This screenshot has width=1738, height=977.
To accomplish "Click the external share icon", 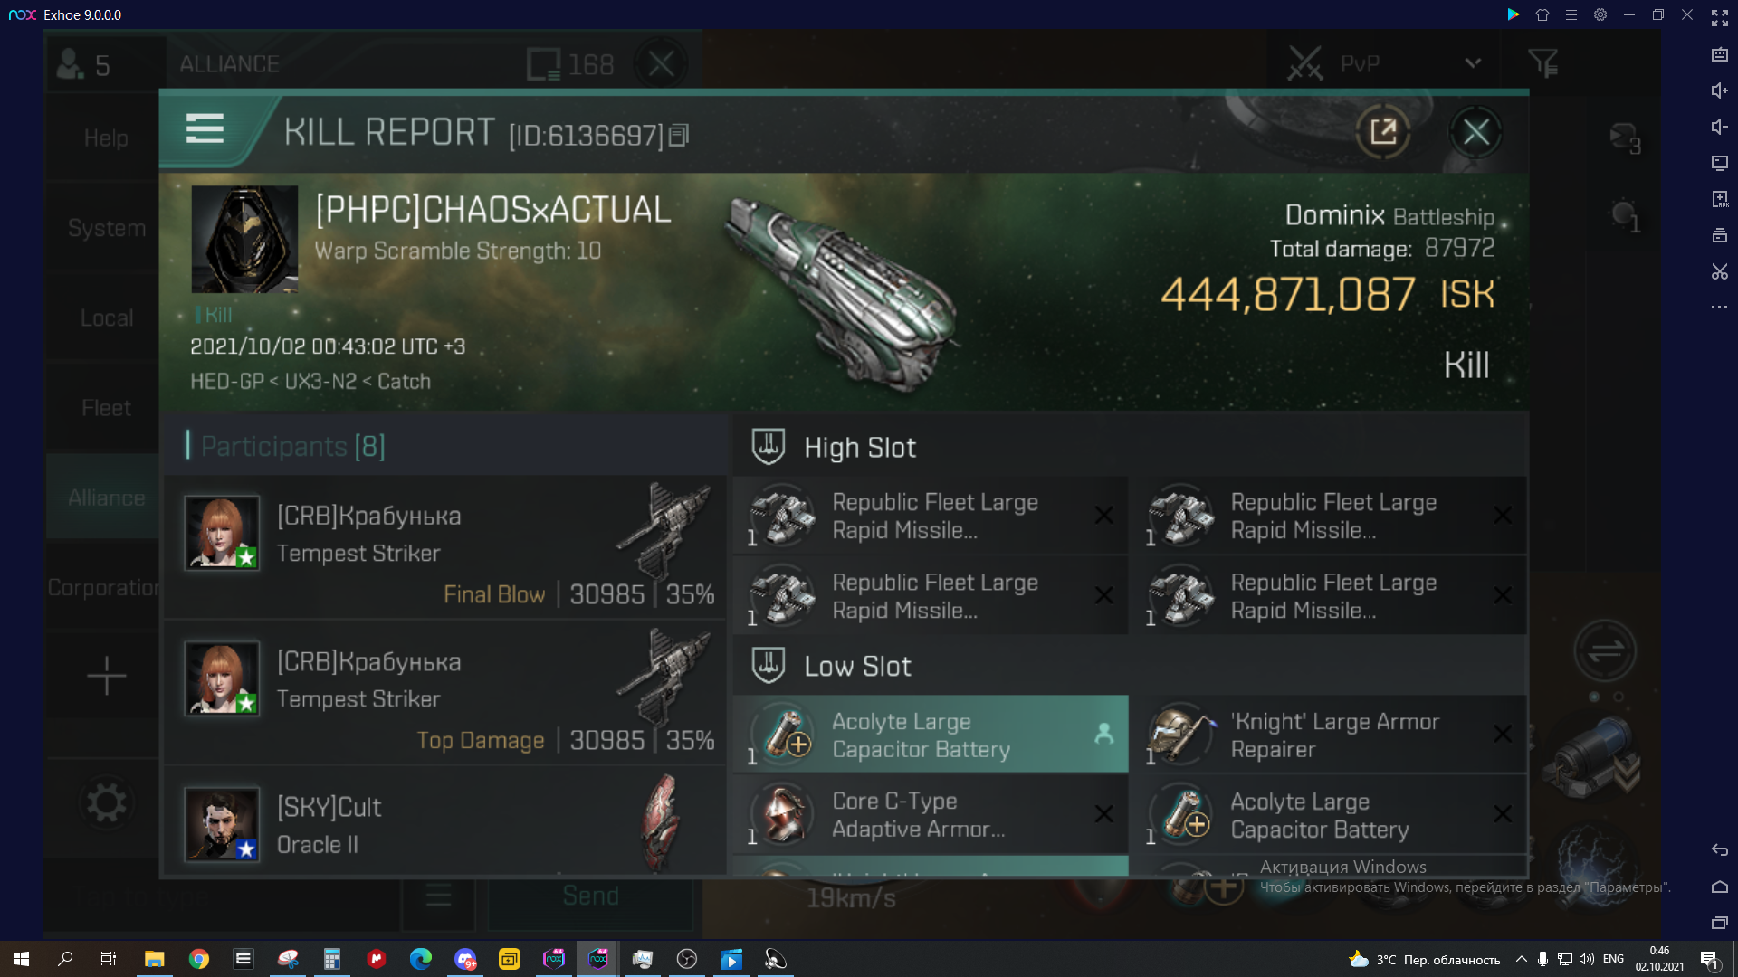I will coord(1383,131).
